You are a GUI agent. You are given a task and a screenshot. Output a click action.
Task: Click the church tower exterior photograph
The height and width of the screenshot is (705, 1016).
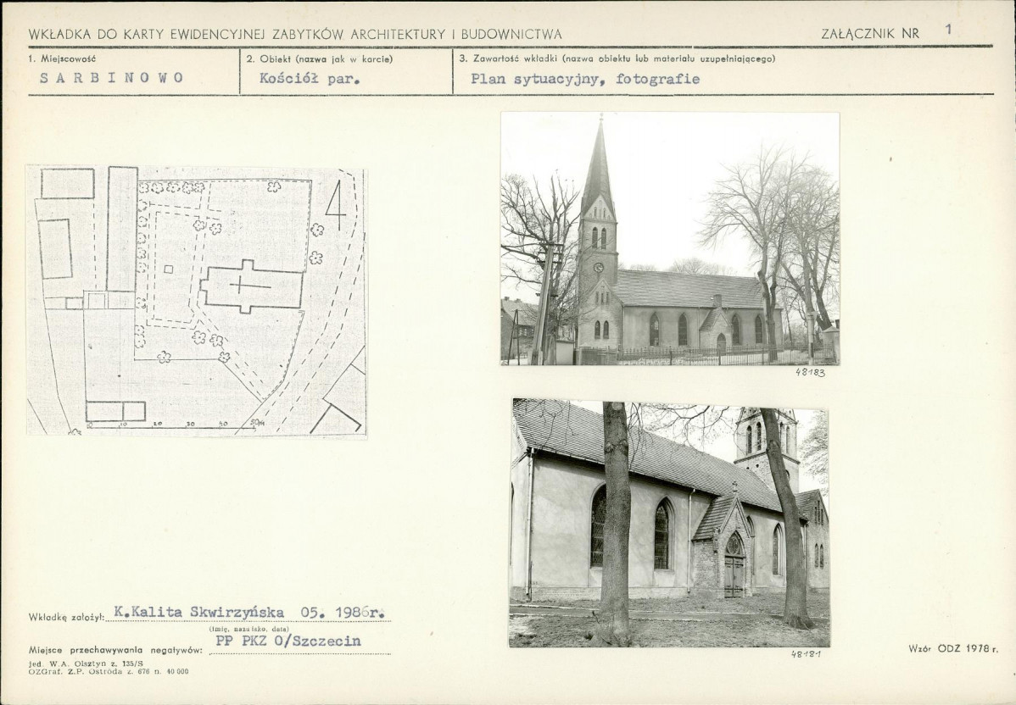pos(670,239)
